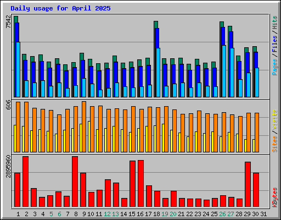The height and width of the screenshot is (220, 281).
Task: Click weekend day 19 label
Action: coord(165,214)
